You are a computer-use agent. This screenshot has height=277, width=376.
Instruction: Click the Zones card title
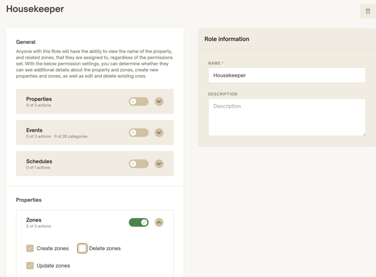[x=34, y=220]
